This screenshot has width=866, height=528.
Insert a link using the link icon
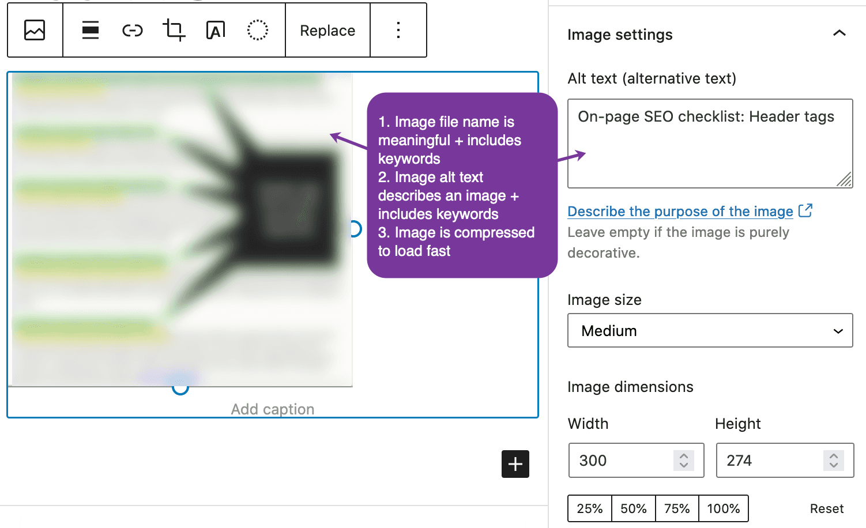click(x=132, y=30)
